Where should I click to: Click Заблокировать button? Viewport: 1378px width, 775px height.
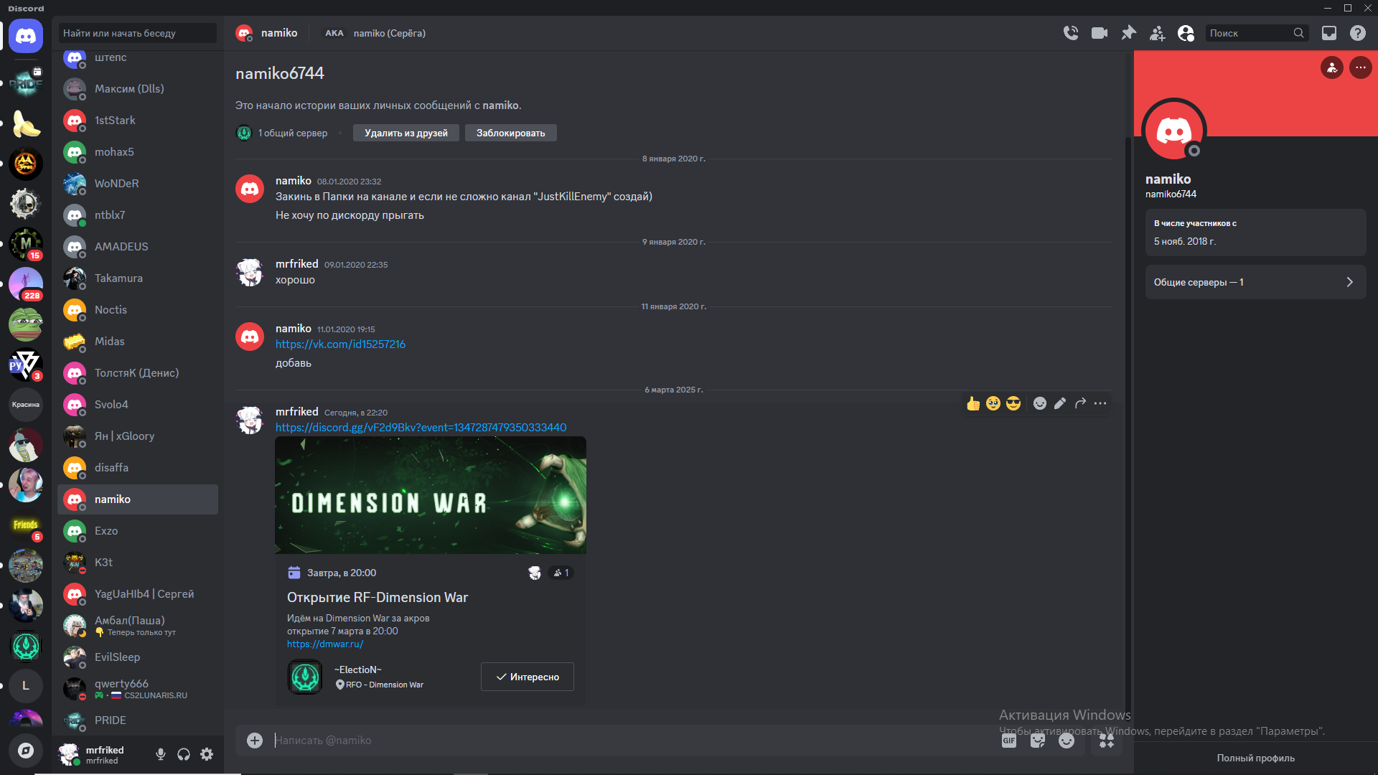pyautogui.click(x=511, y=133)
